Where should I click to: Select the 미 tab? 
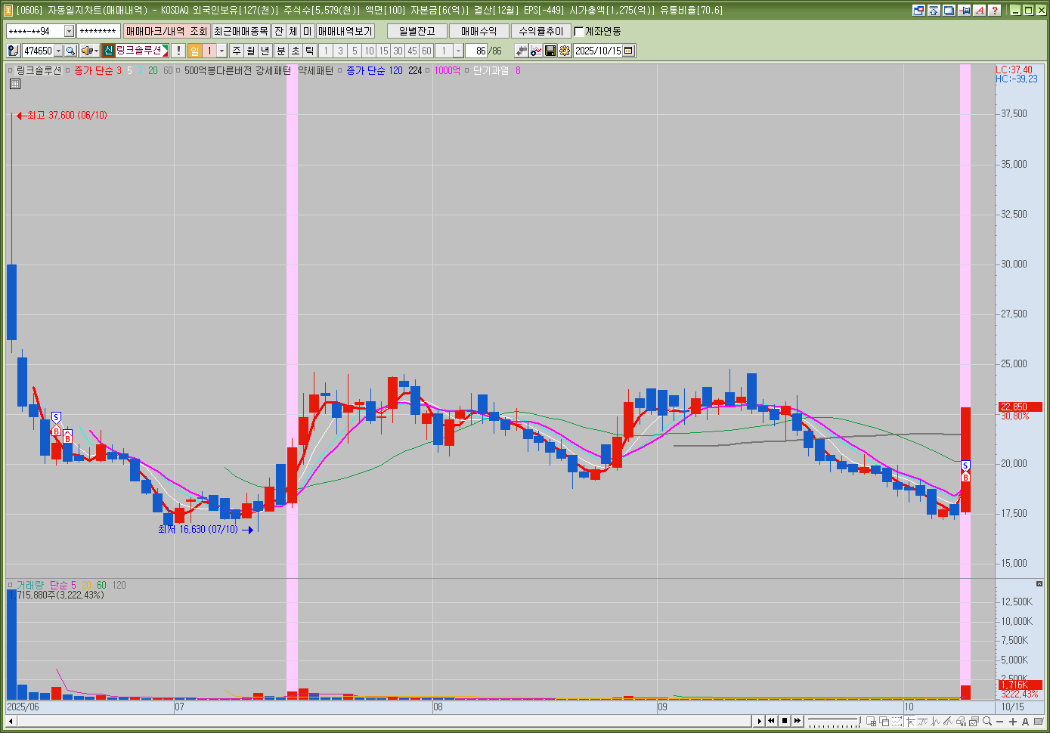[x=307, y=31]
